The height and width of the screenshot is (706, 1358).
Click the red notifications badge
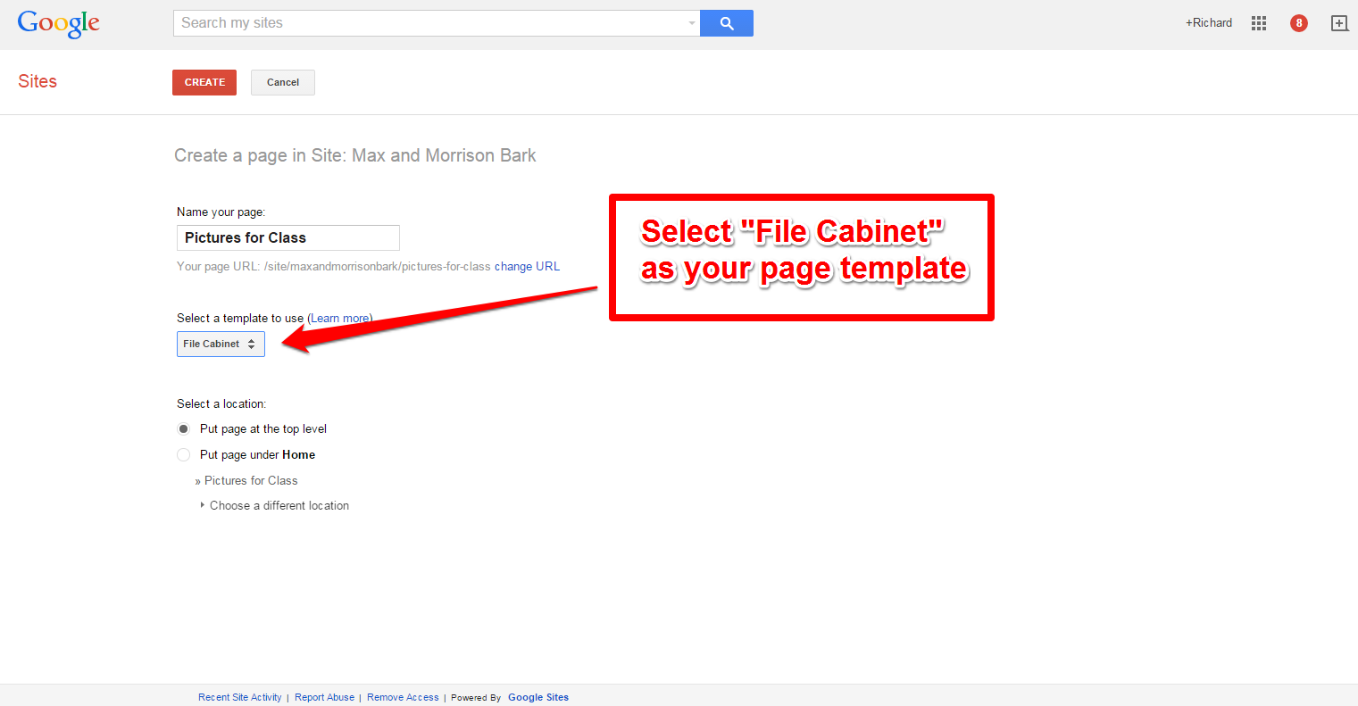point(1299,23)
